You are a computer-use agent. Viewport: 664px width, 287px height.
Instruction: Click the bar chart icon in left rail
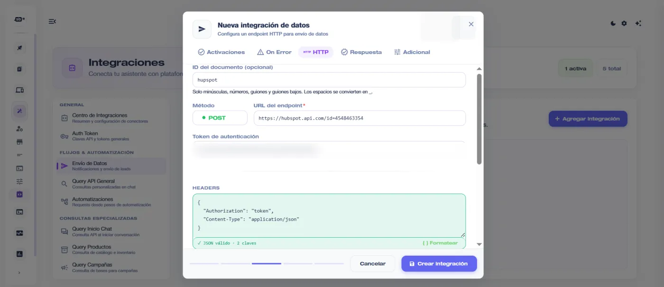coord(19,254)
